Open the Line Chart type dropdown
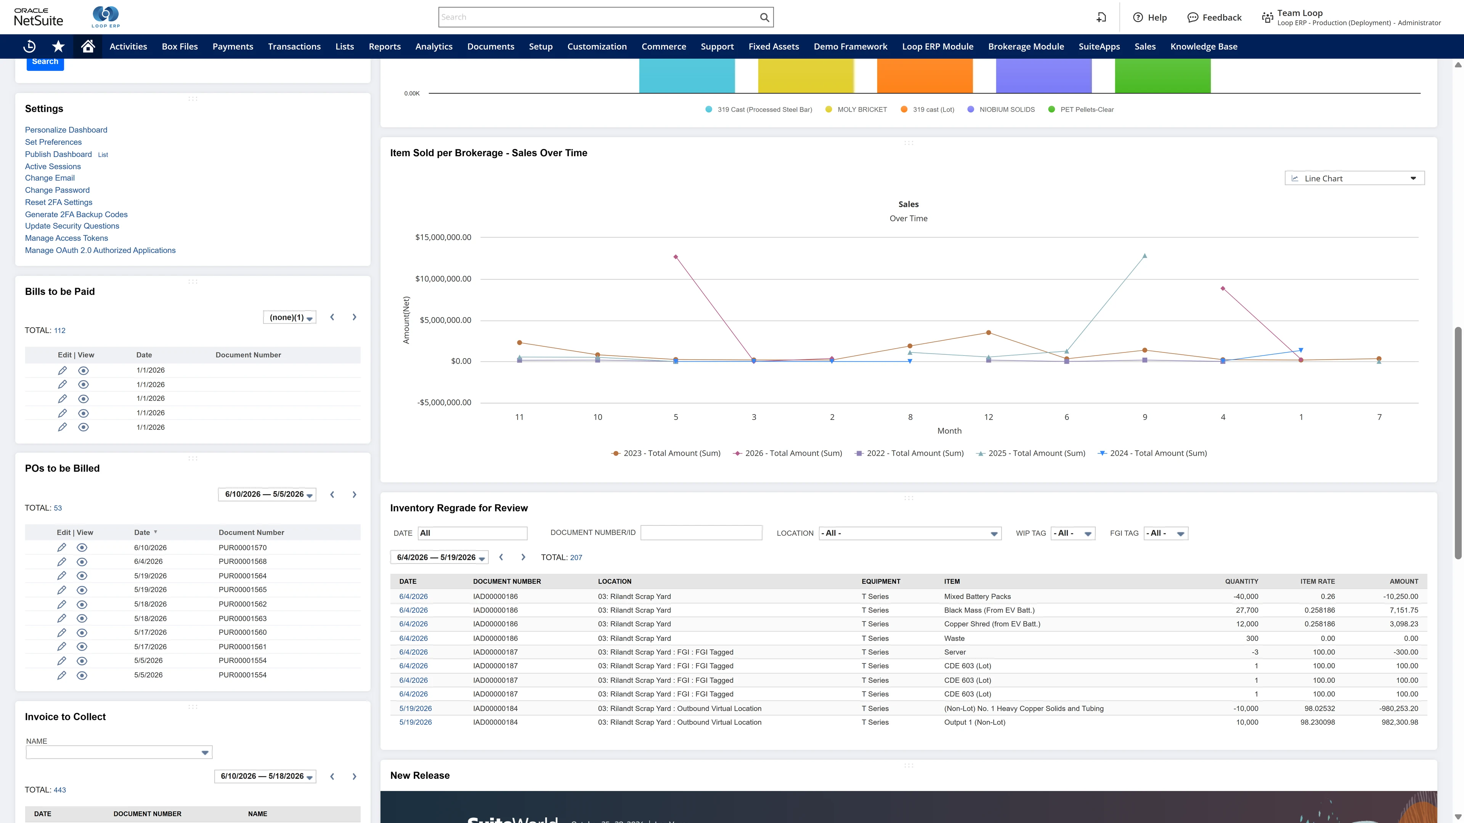The image size is (1464, 823). point(1354,178)
